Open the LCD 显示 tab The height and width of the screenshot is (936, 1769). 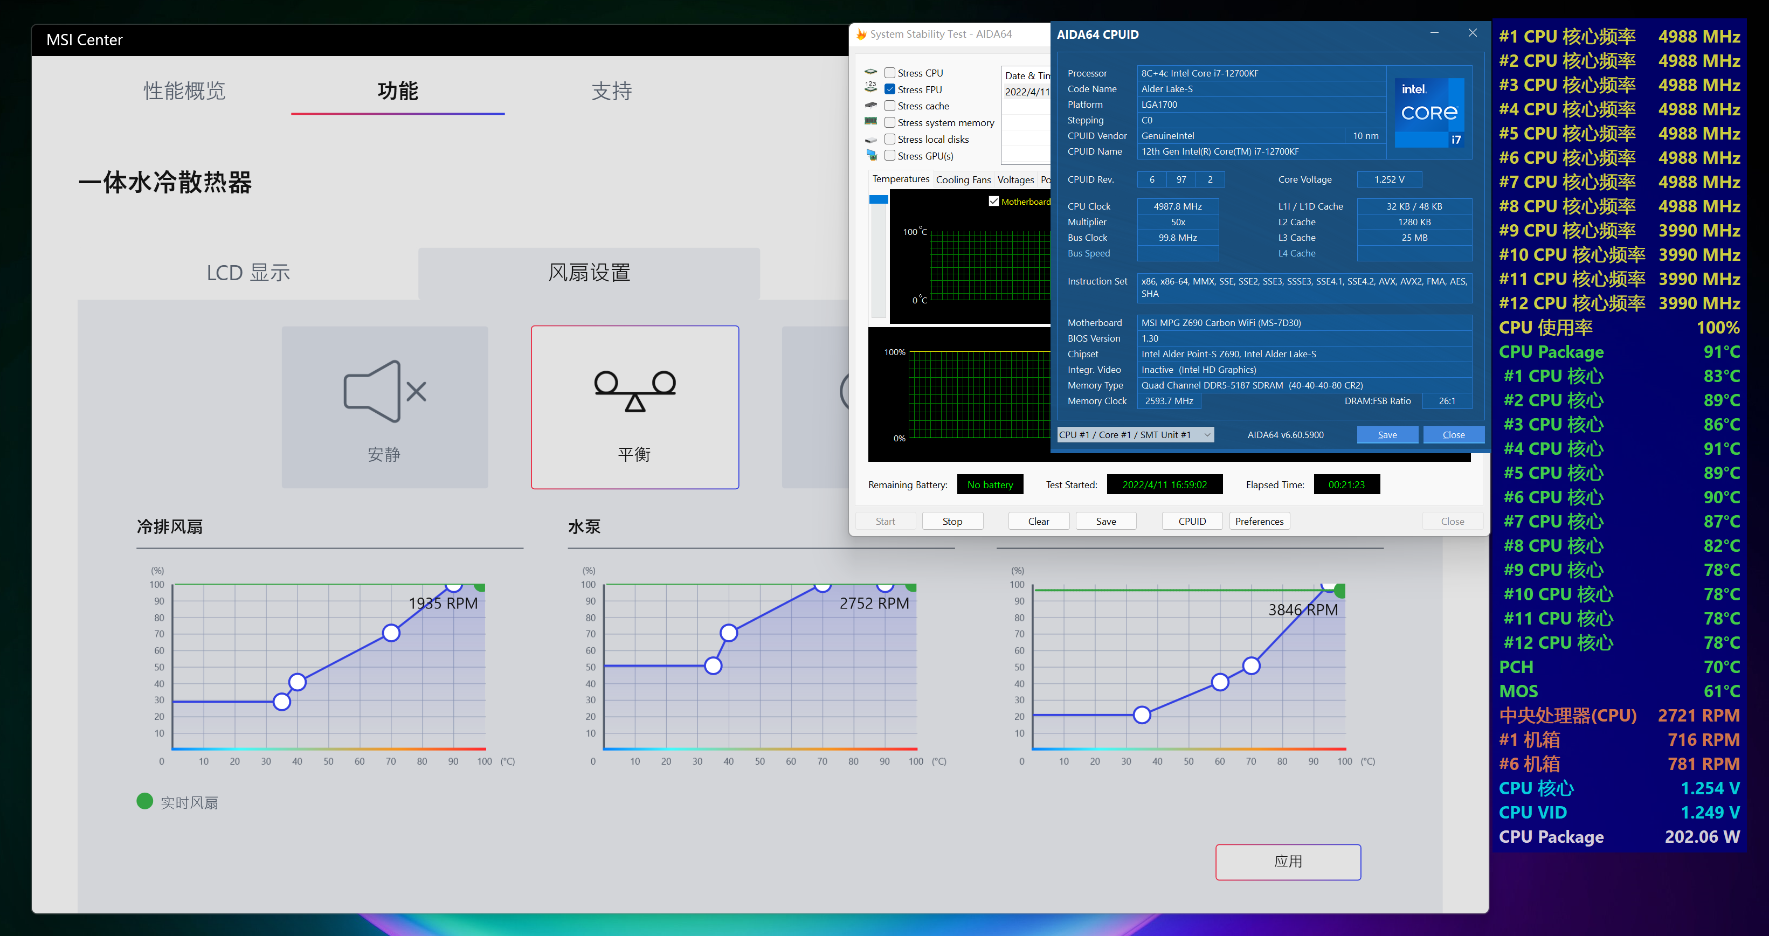tap(248, 273)
